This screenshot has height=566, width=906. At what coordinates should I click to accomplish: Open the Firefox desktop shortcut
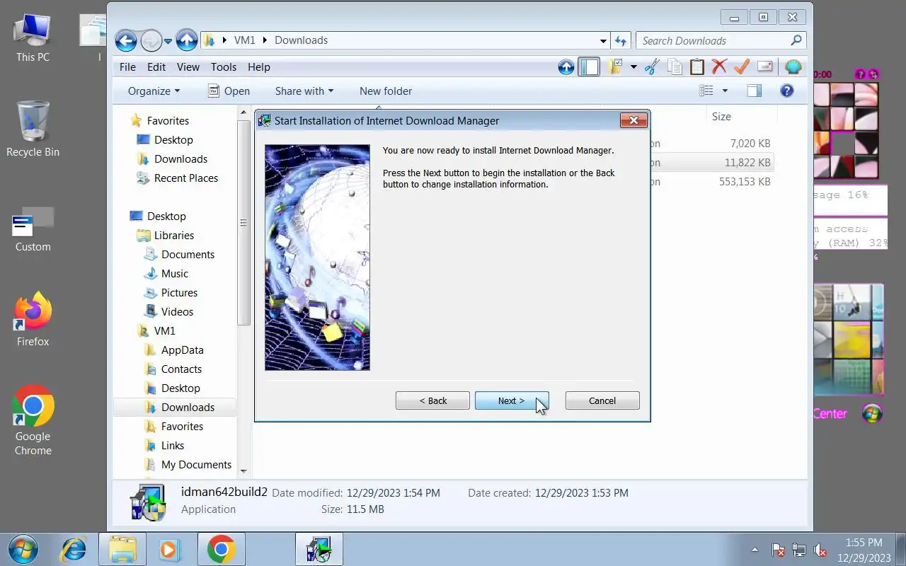(33, 319)
